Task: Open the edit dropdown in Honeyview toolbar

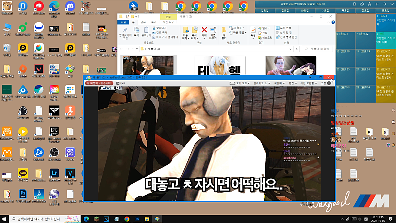Action: (x=293, y=83)
